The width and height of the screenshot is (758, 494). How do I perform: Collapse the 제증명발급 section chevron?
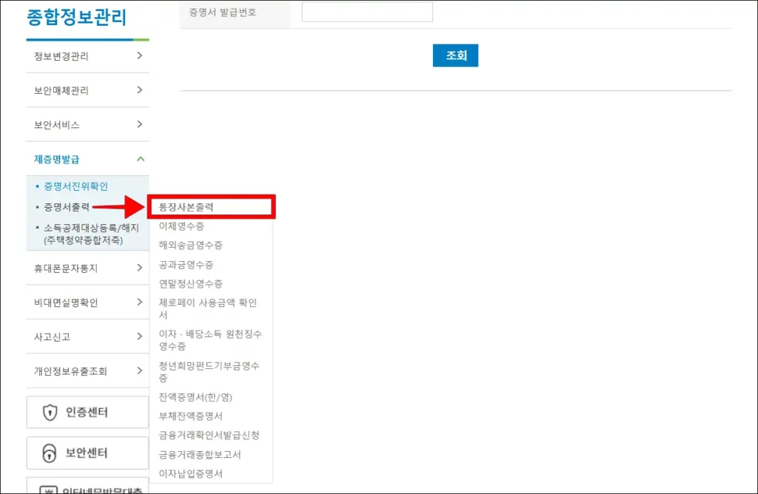pos(141,159)
